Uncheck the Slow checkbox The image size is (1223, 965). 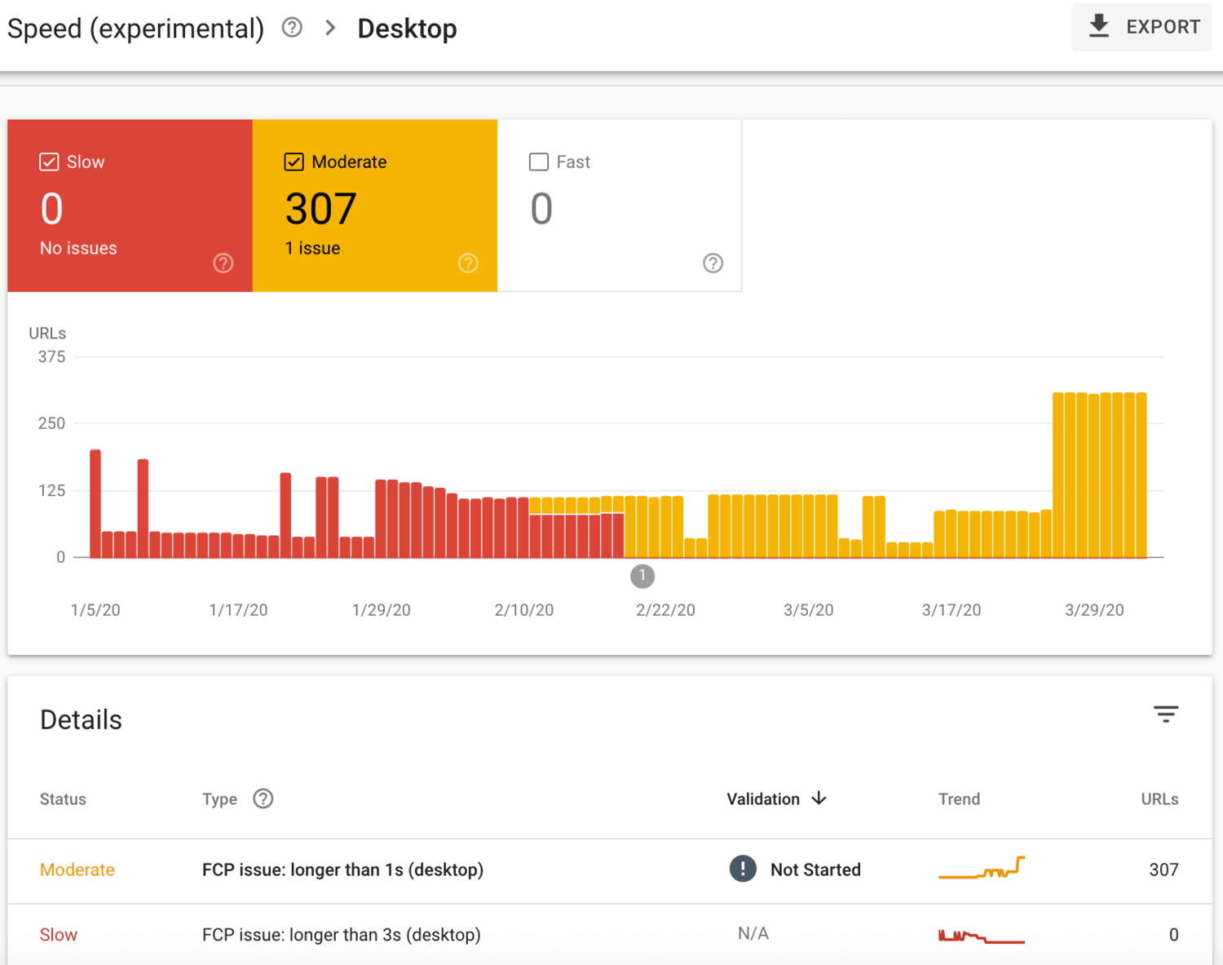tap(49, 162)
